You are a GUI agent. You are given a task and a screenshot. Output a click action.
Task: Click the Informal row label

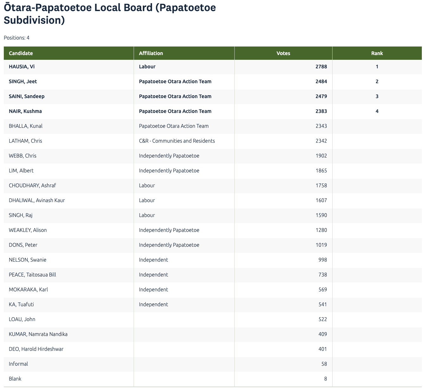[x=18, y=364]
